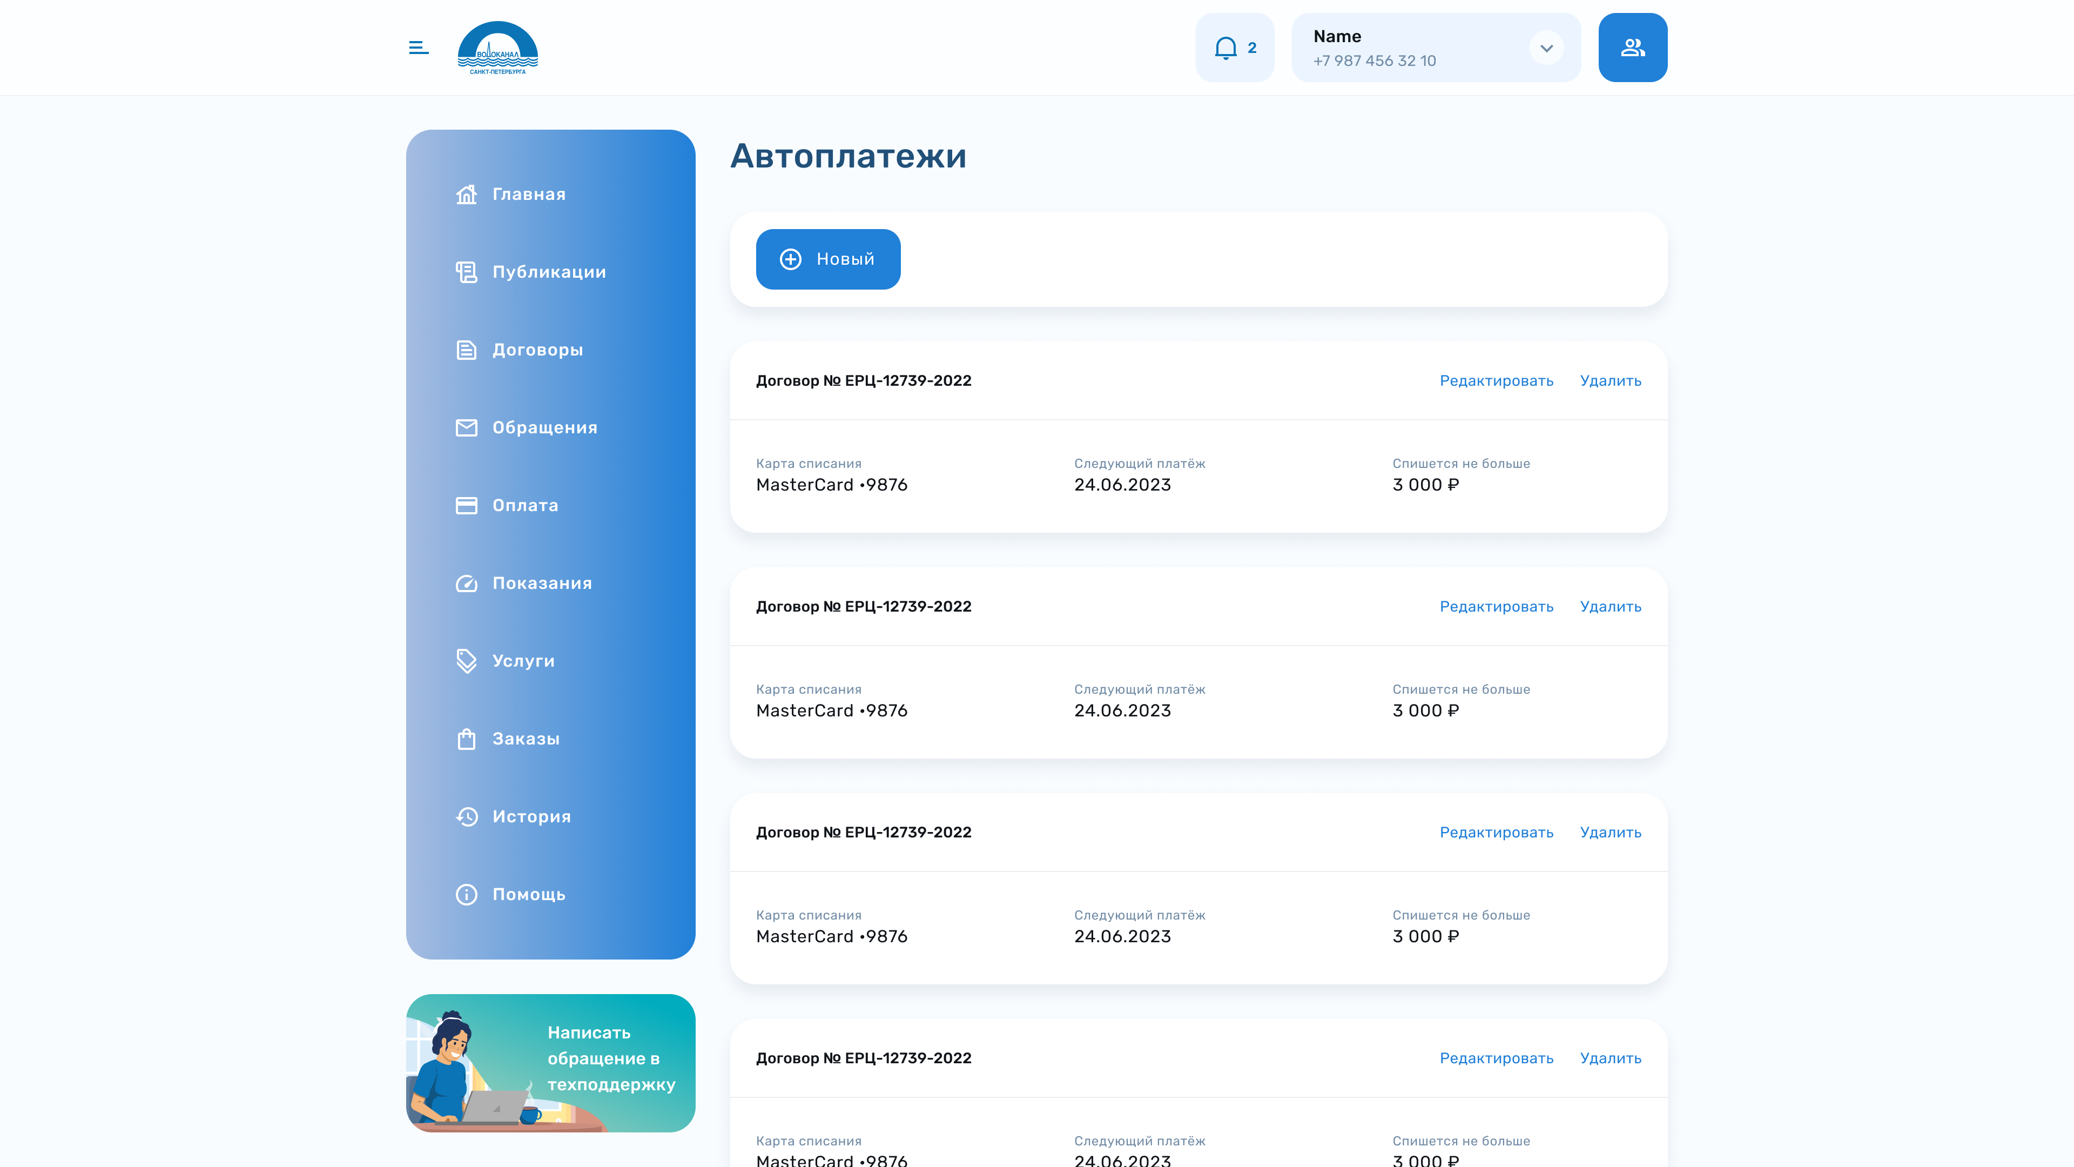The height and width of the screenshot is (1167, 2074).
Task: Click the info icon for Помощь
Action: click(466, 894)
